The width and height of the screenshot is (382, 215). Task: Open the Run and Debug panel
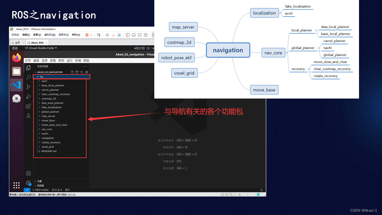point(28,96)
